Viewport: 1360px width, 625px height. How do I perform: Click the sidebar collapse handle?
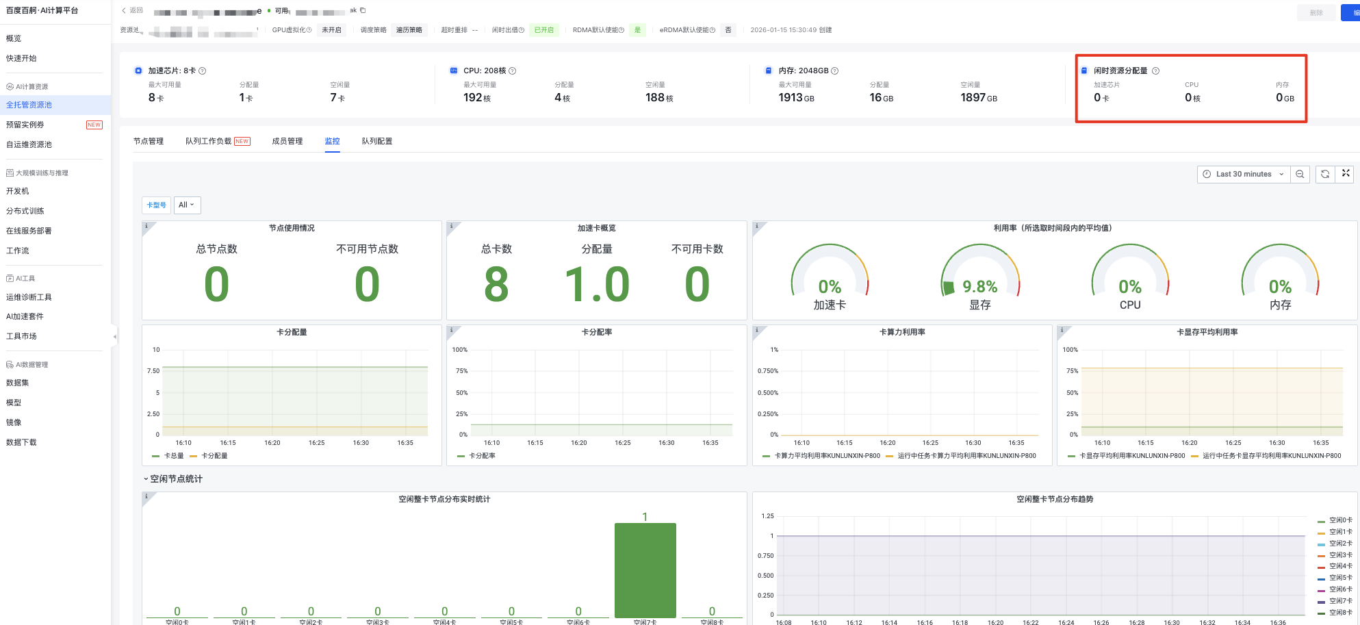point(114,336)
